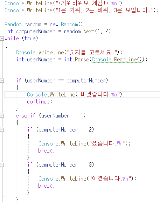Click the break statement under the 졌습니다 line
This screenshot has width=160, height=202.
point(47,151)
